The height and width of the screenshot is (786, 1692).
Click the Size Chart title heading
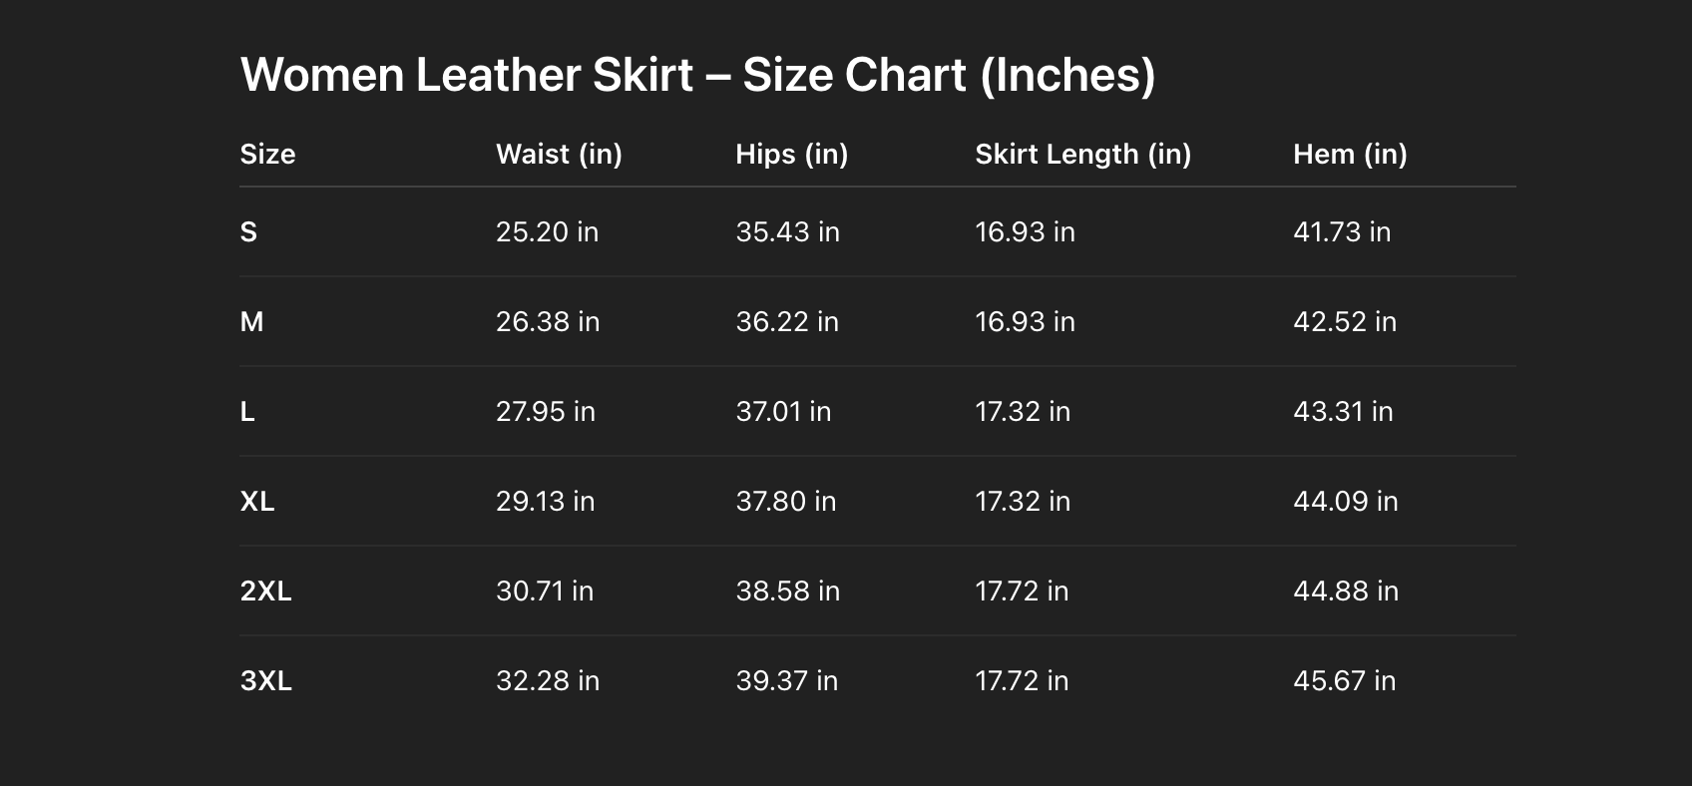[x=697, y=75]
